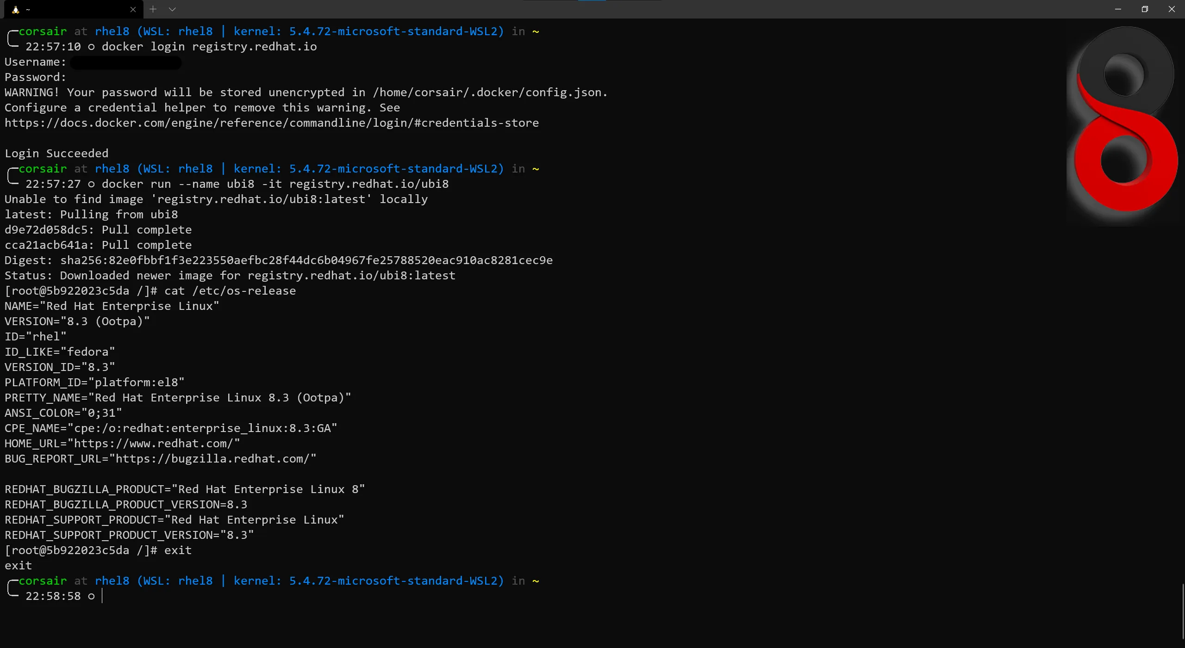Close the '~' terminal tab
1185x648 pixels.
[x=133, y=9]
